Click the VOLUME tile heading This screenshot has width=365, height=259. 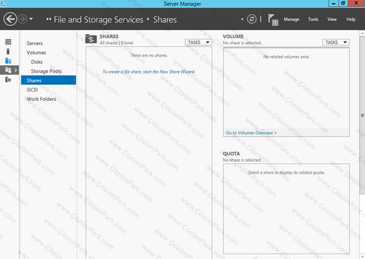[x=233, y=36]
